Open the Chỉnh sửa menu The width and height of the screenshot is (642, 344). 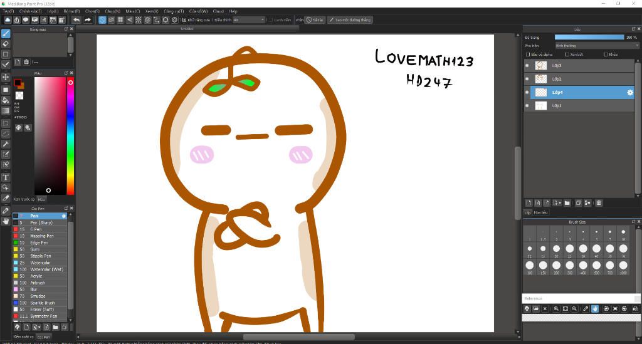click(x=30, y=11)
